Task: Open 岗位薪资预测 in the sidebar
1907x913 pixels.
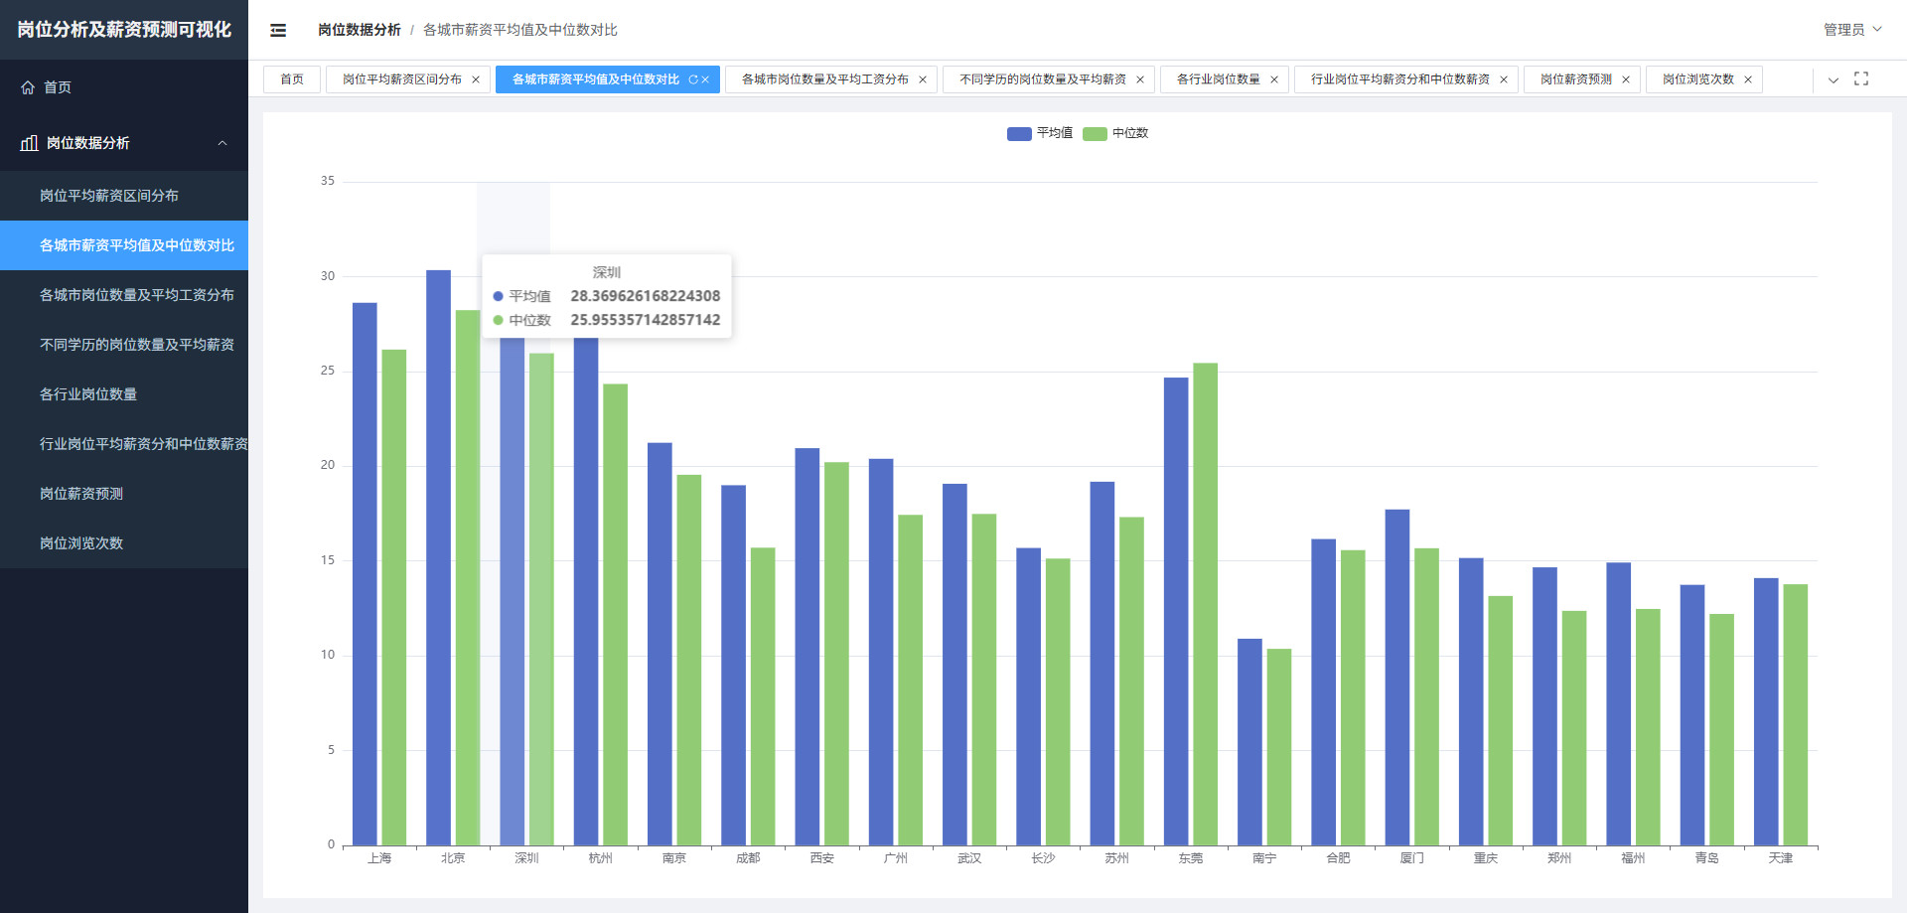Action: pos(124,494)
